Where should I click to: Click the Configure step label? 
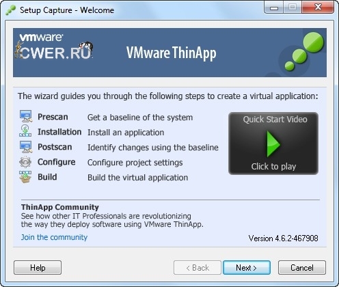point(57,162)
